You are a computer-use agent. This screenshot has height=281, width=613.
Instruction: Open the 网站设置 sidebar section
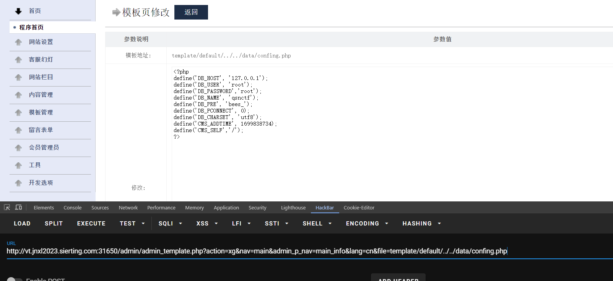(x=41, y=42)
